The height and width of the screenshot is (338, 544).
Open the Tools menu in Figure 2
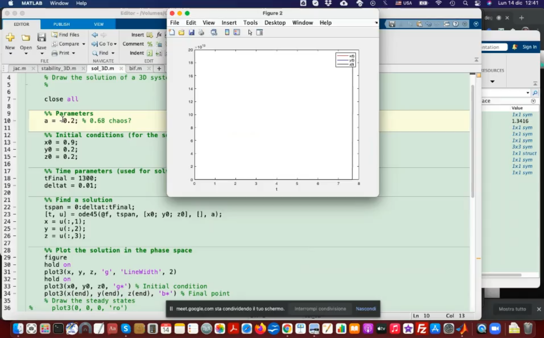[x=250, y=23]
